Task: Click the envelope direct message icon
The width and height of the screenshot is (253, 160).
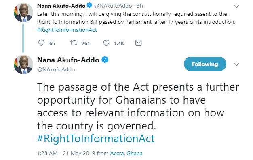Action: 139,43
